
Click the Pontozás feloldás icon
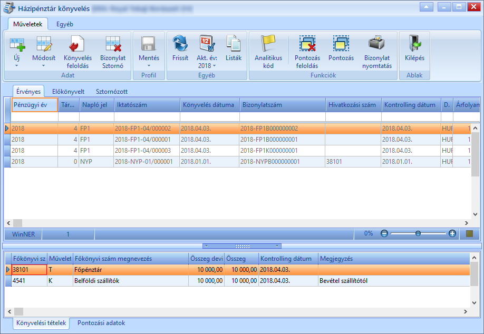[x=307, y=43]
